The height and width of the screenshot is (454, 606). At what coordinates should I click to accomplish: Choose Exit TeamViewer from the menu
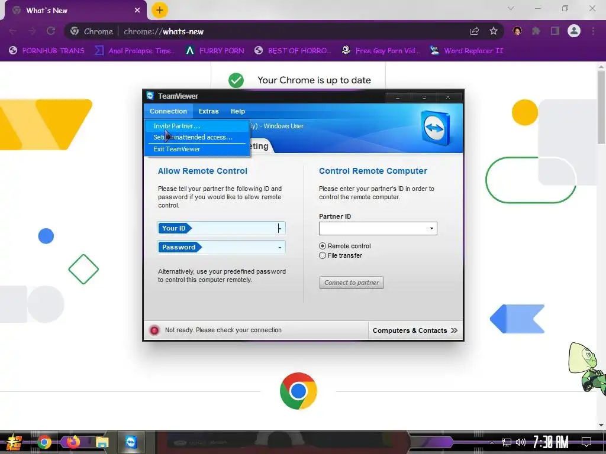(x=197, y=149)
